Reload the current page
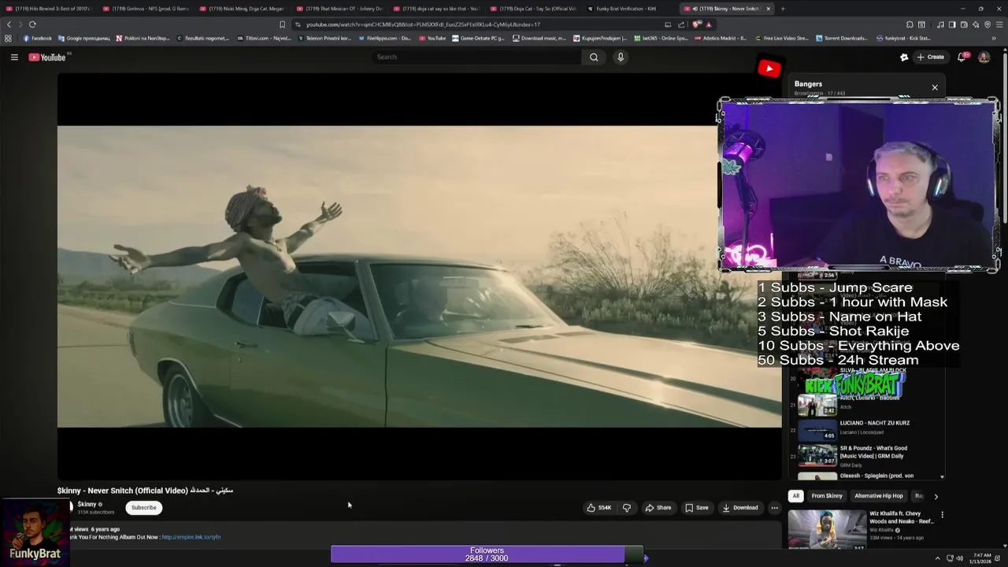This screenshot has width=1008, height=567. click(32, 24)
